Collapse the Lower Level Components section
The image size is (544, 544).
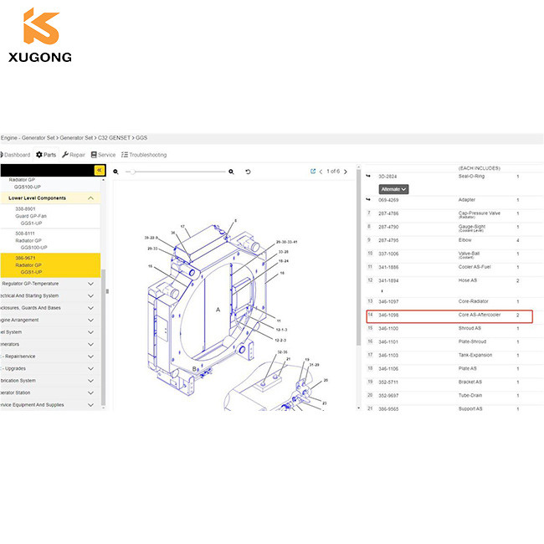tap(90, 198)
